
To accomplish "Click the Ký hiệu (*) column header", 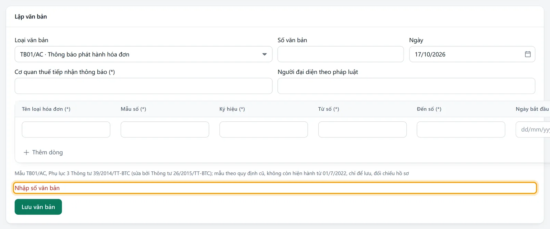I will 232,109.
